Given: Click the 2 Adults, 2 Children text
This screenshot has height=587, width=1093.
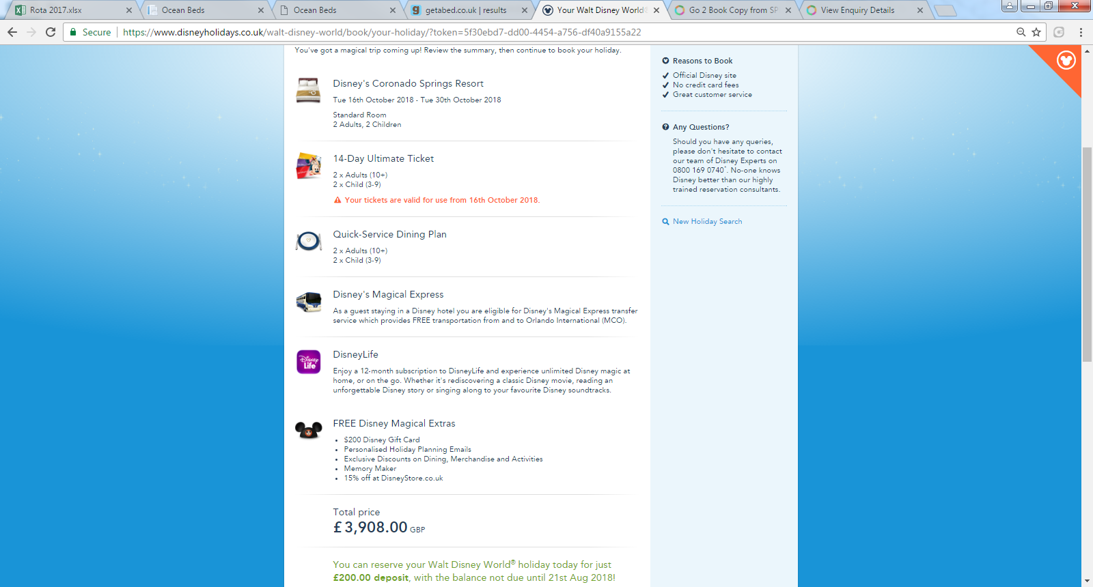Looking at the screenshot, I should 367,124.
